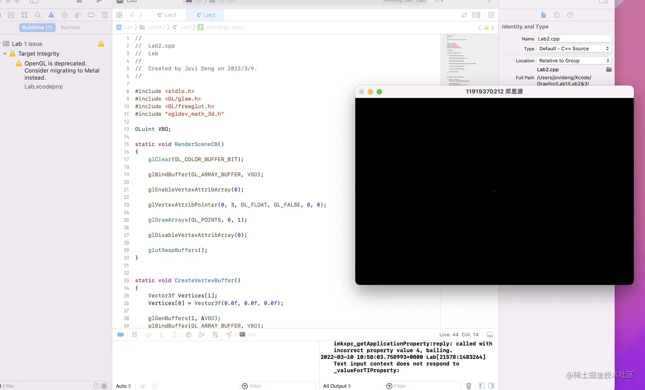This screenshot has width=645, height=390.
Task: Edit the Name field containing Lab2.cpp
Action: coord(573,38)
